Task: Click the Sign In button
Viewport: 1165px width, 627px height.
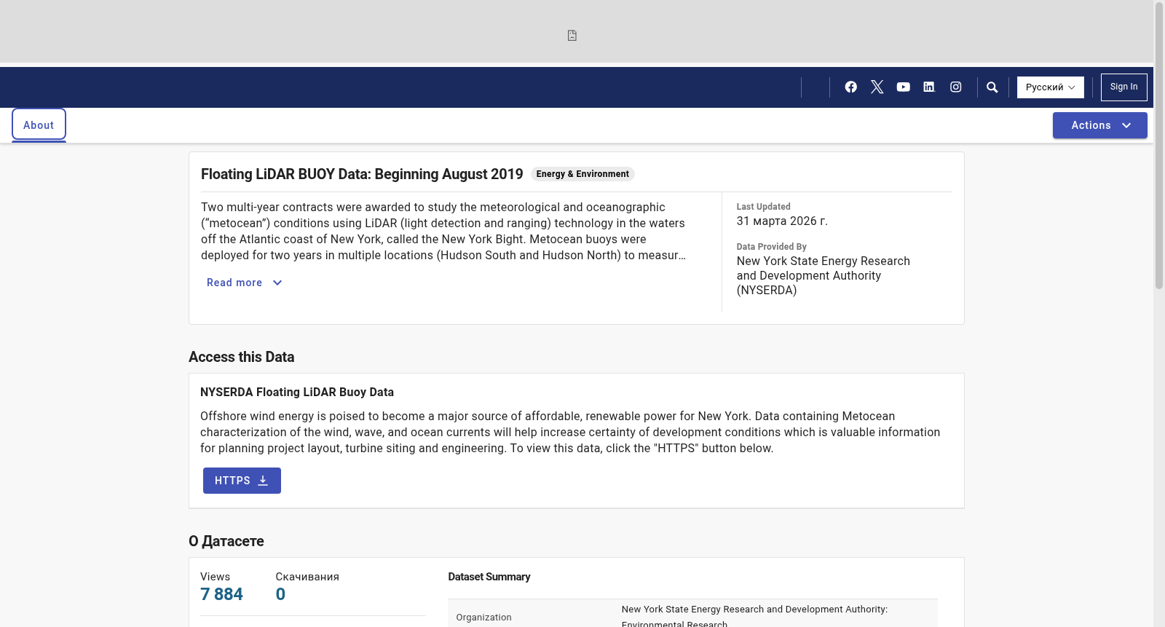Action: tap(1123, 87)
